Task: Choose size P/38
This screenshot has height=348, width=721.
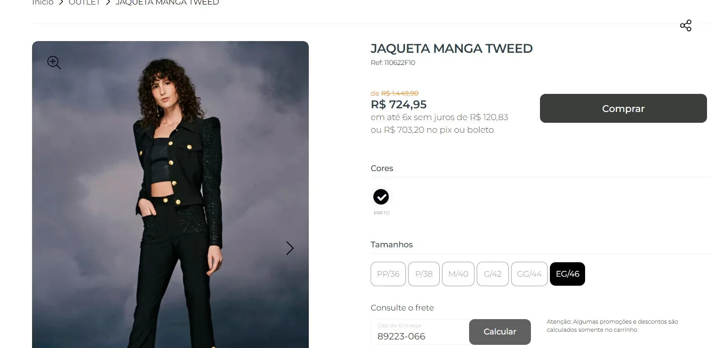Action: coord(423,274)
